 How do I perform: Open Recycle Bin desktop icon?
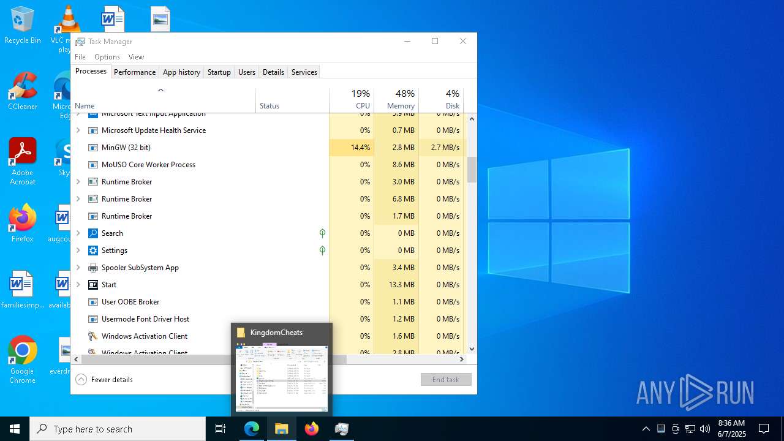pyautogui.click(x=23, y=26)
